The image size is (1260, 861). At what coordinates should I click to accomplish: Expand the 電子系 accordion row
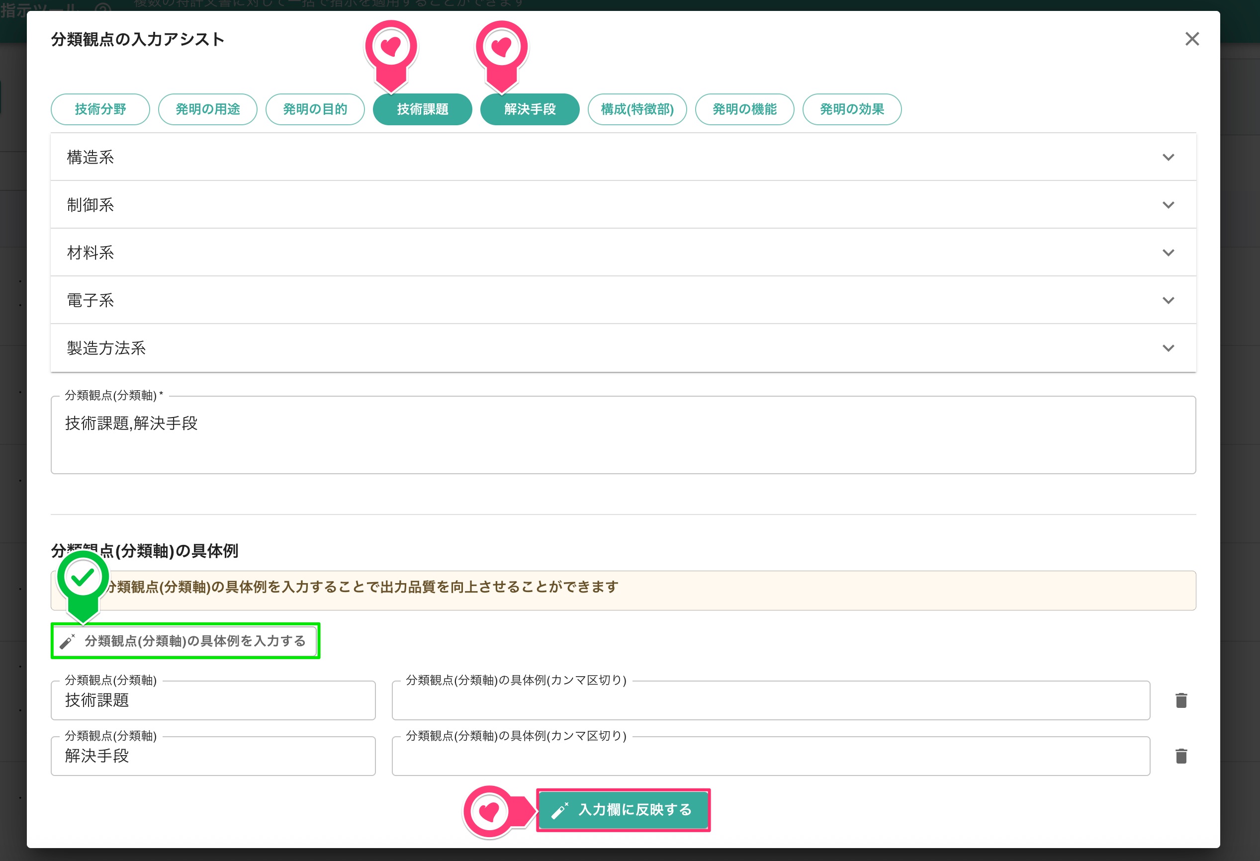click(x=623, y=300)
